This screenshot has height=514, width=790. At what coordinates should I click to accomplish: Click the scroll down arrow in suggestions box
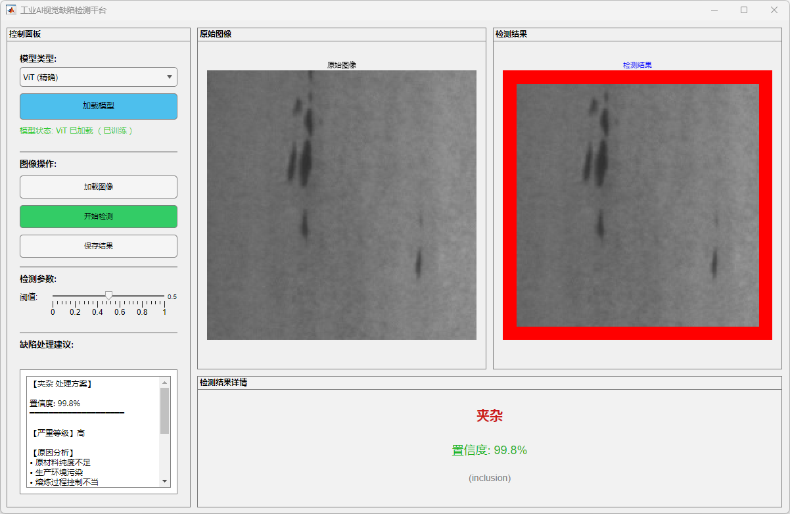click(x=164, y=481)
